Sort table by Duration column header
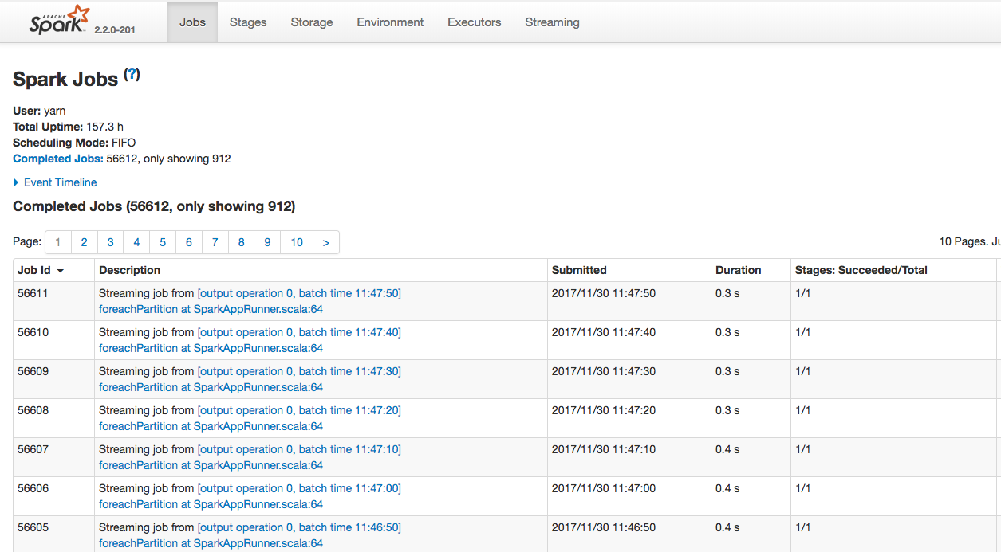 [738, 270]
